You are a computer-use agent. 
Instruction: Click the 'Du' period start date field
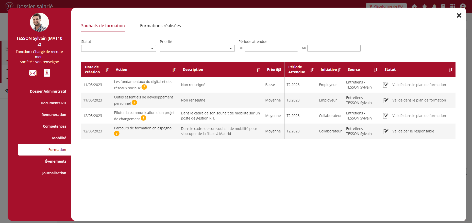point(271,48)
